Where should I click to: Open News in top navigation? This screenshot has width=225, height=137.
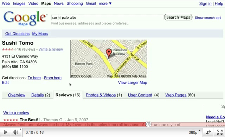[x=59, y=4]
